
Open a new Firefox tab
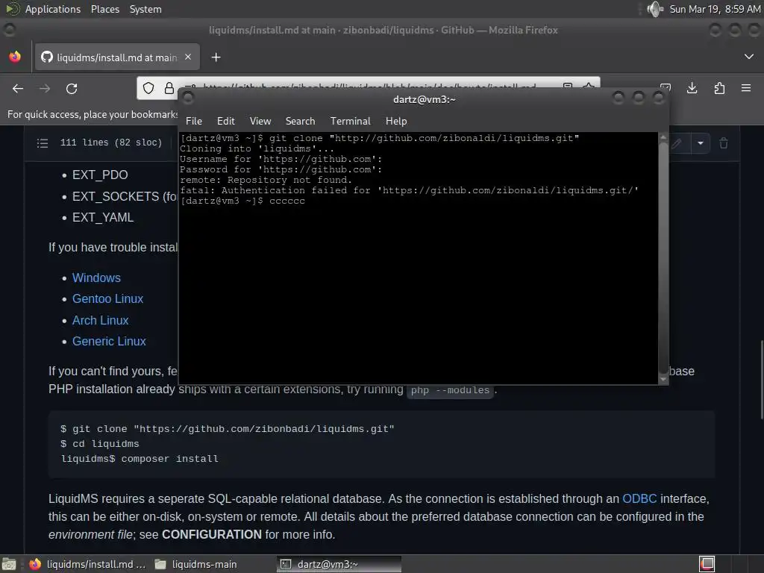point(216,57)
